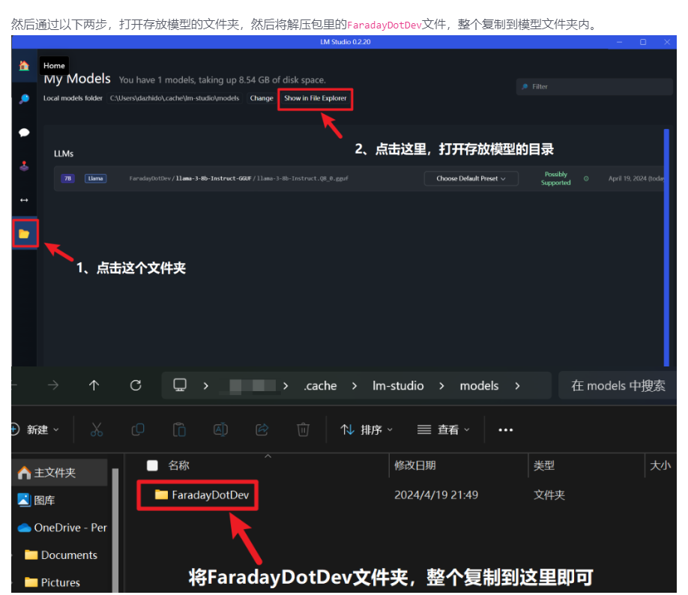Open the Home icon in LM Studio sidebar
The image size is (688, 595).
24,66
